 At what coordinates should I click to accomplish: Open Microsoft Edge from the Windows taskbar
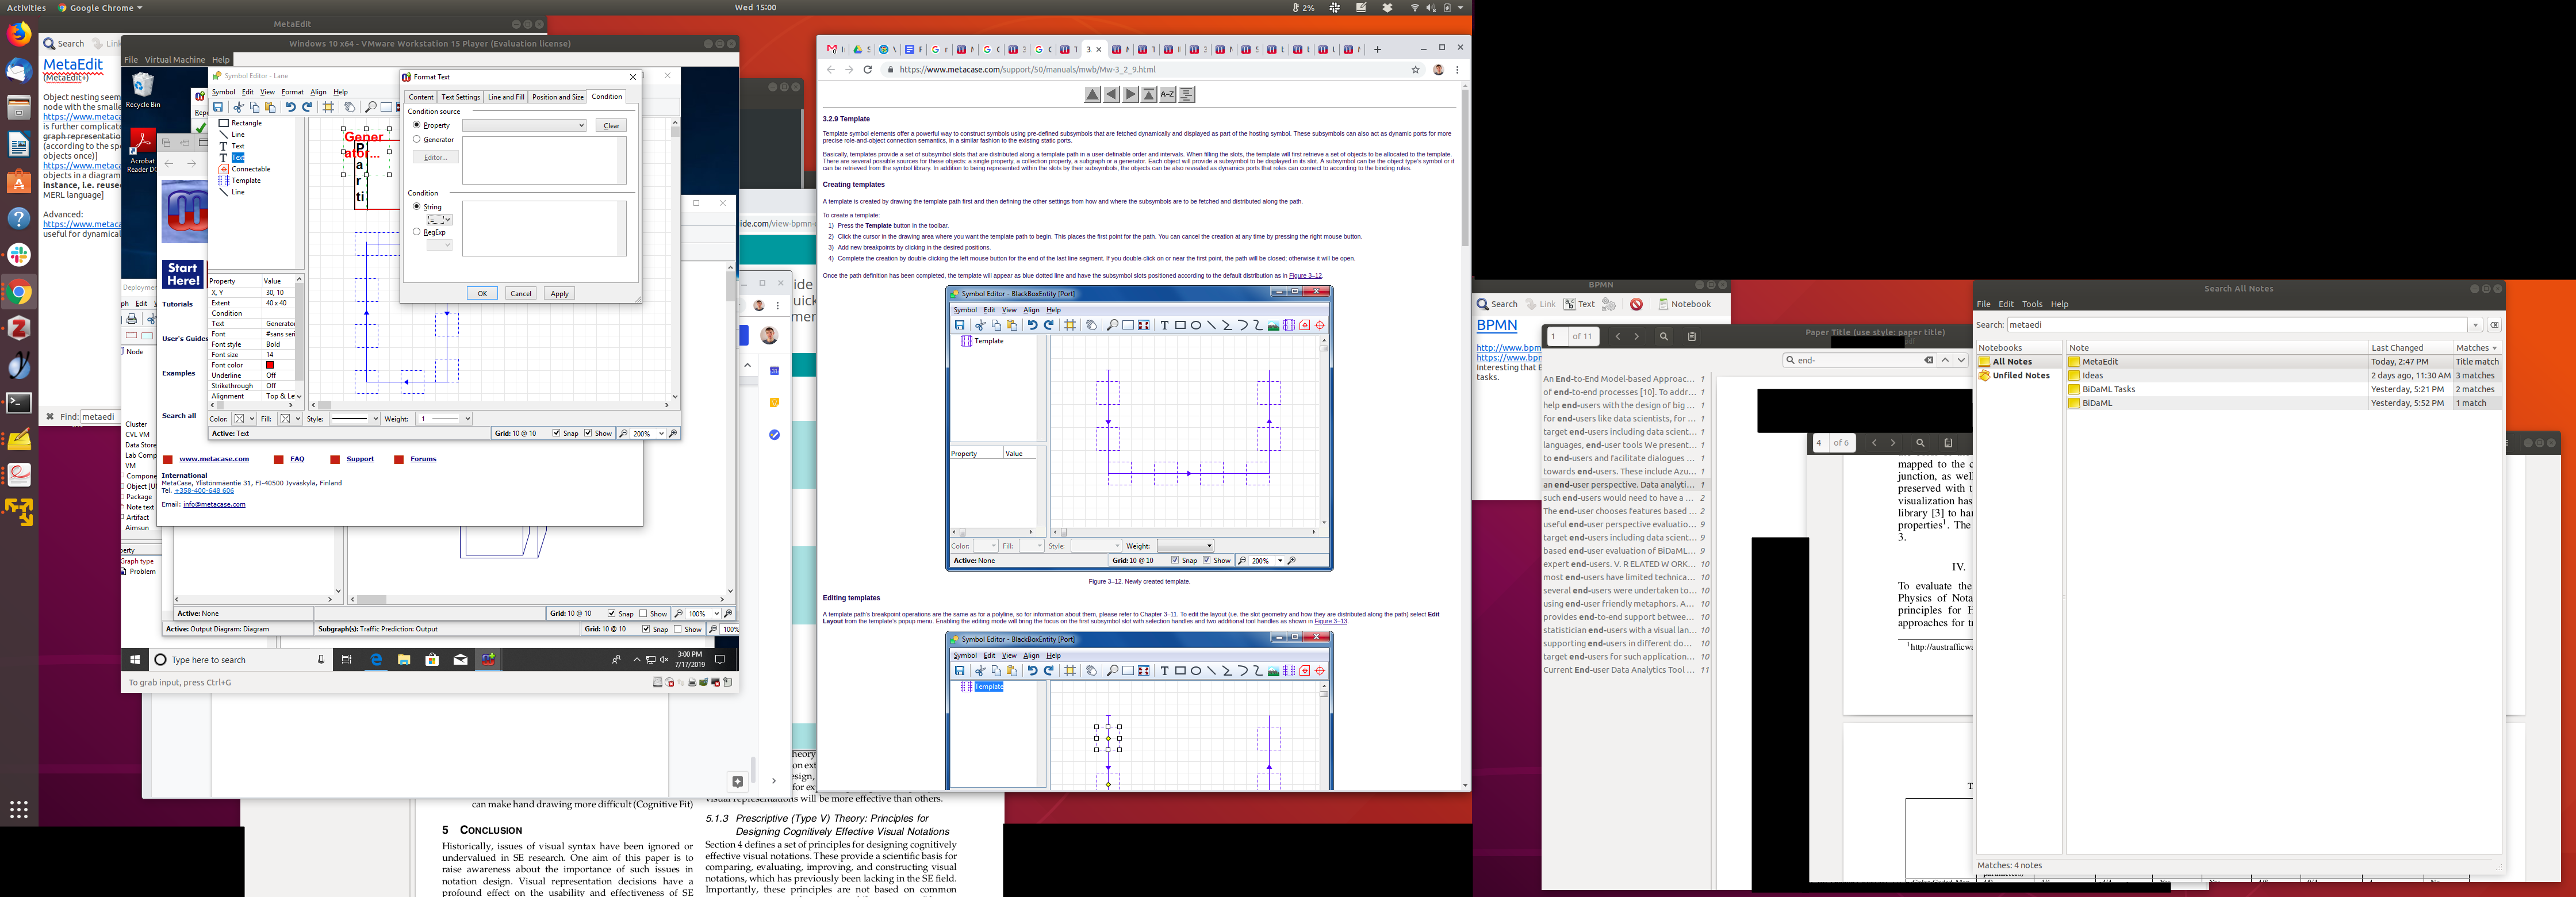[376, 660]
